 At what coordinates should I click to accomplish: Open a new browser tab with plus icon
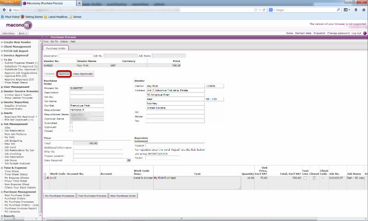(x=79, y=3)
